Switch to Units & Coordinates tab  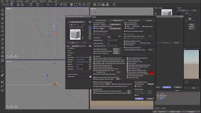[134, 20]
